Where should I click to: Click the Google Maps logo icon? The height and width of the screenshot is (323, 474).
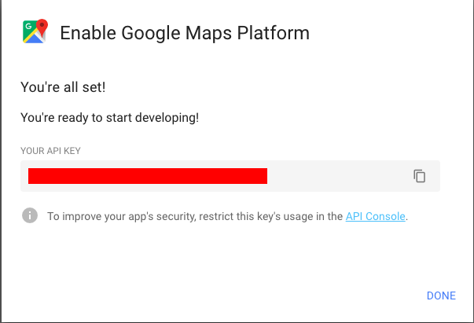[x=35, y=31]
